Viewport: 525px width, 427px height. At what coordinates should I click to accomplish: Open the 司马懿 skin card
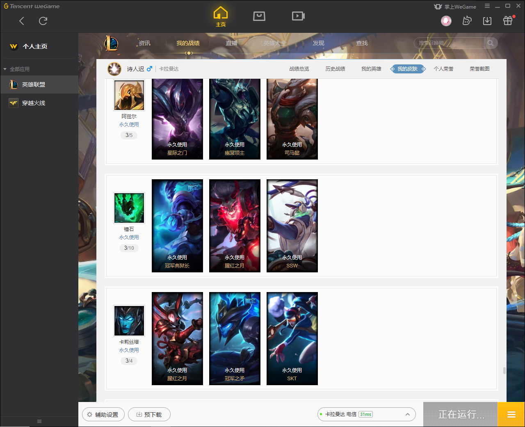(x=292, y=119)
